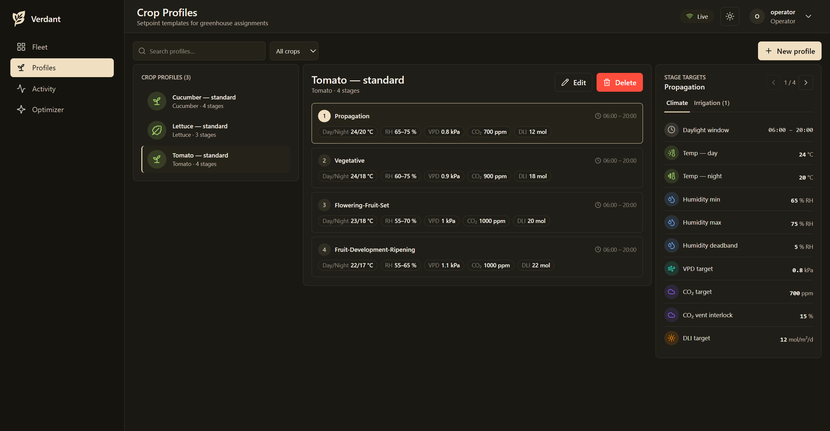Click the CO₂ vent interlock cloud icon
Image resolution: width=830 pixels, height=431 pixels.
pyautogui.click(x=671, y=315)
